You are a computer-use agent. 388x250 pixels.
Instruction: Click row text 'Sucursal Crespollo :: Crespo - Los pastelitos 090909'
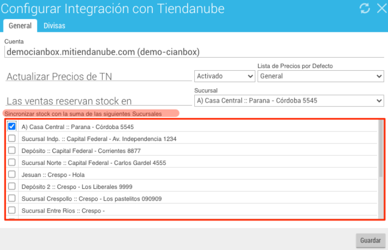click(x=91, y=199)
